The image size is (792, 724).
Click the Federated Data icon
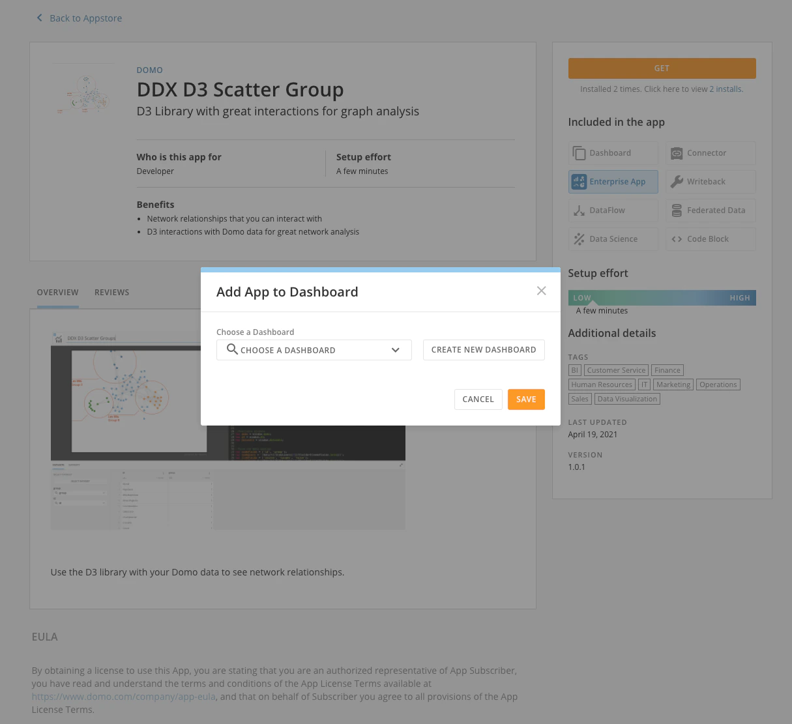coord(677,210)
